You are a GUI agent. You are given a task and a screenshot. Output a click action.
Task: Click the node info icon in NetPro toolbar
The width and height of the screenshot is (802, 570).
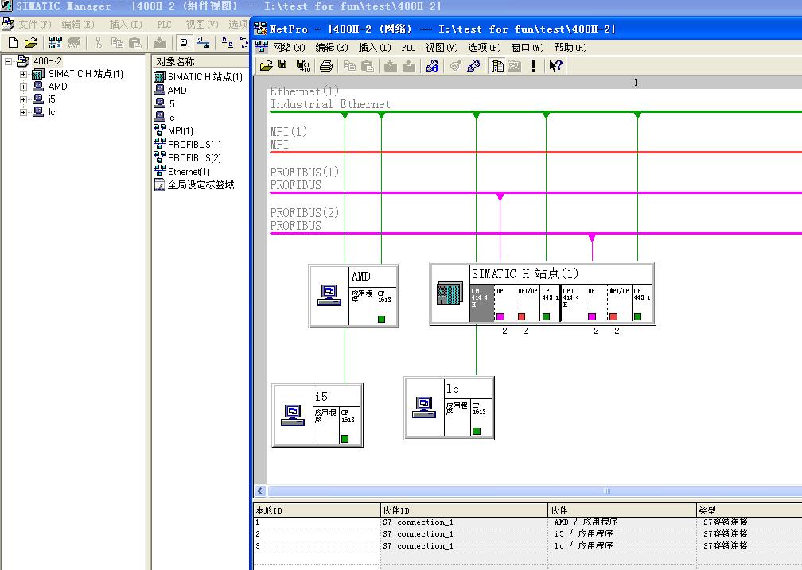pos(432,65)
